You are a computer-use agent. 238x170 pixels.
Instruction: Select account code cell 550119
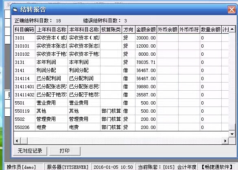pyautogui.click(x=24, y=111)
